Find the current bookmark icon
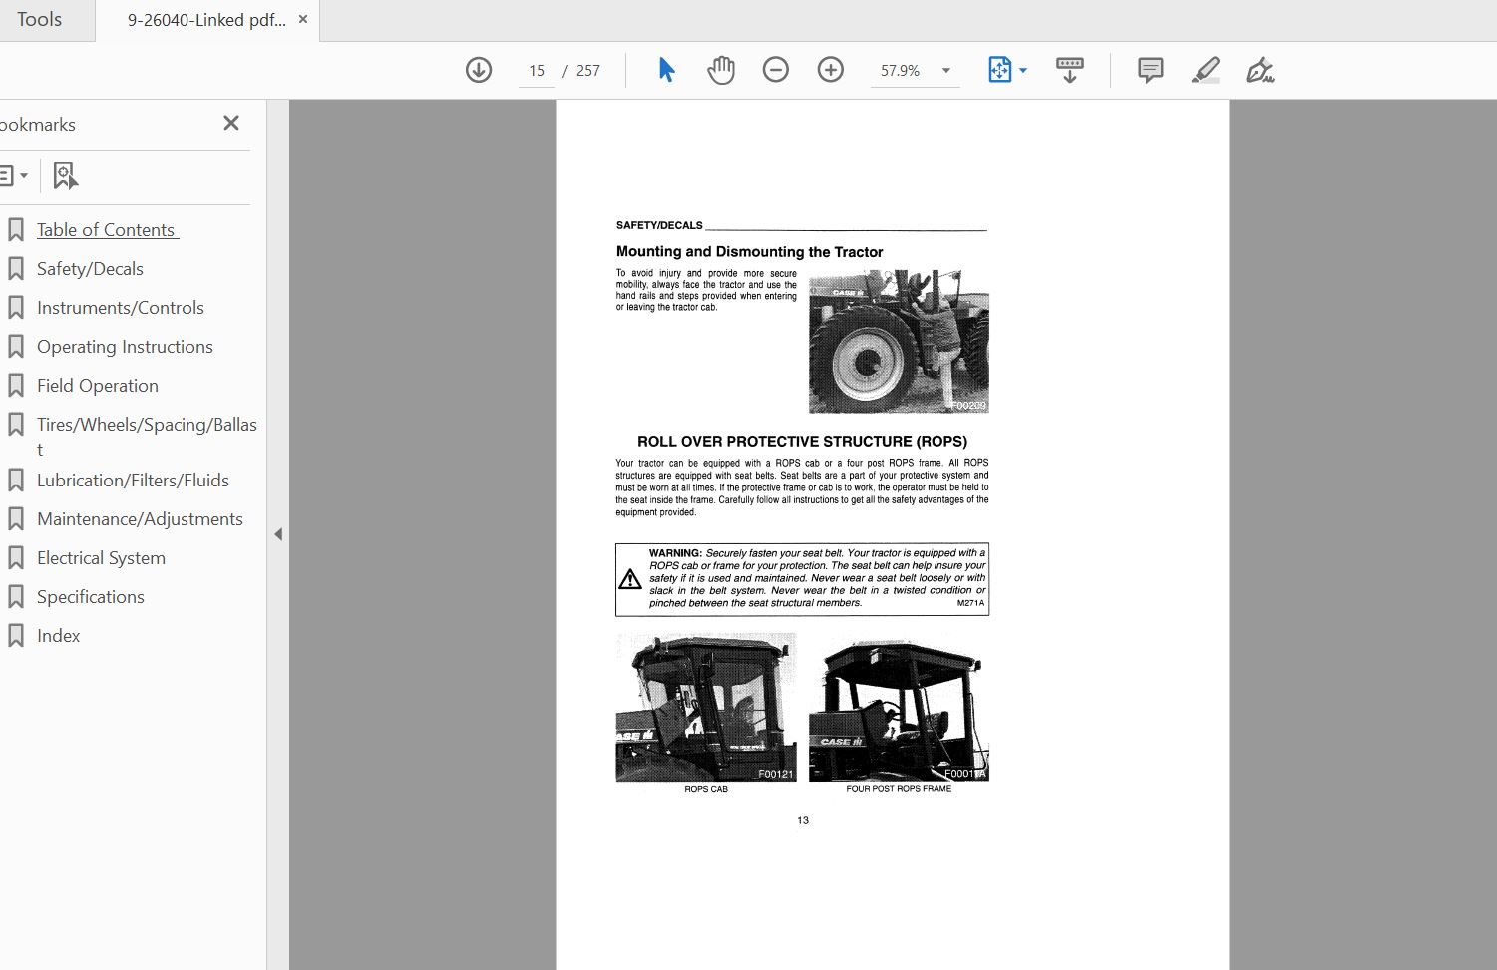Image resolution: width=1497 pixels, height=970 pixels. (x=65, y=174)
